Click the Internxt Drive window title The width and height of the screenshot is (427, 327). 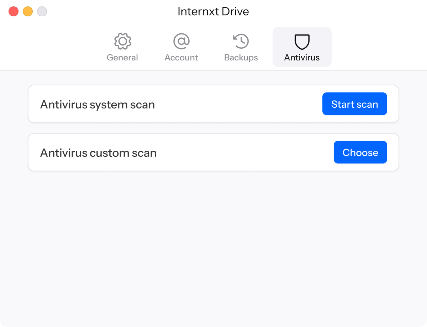[x=213, y=11]
